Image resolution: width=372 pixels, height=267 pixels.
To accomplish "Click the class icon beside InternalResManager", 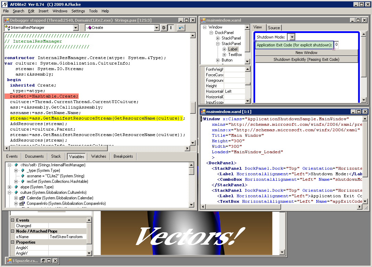I will pyautogui.click(x=7, y=28).
